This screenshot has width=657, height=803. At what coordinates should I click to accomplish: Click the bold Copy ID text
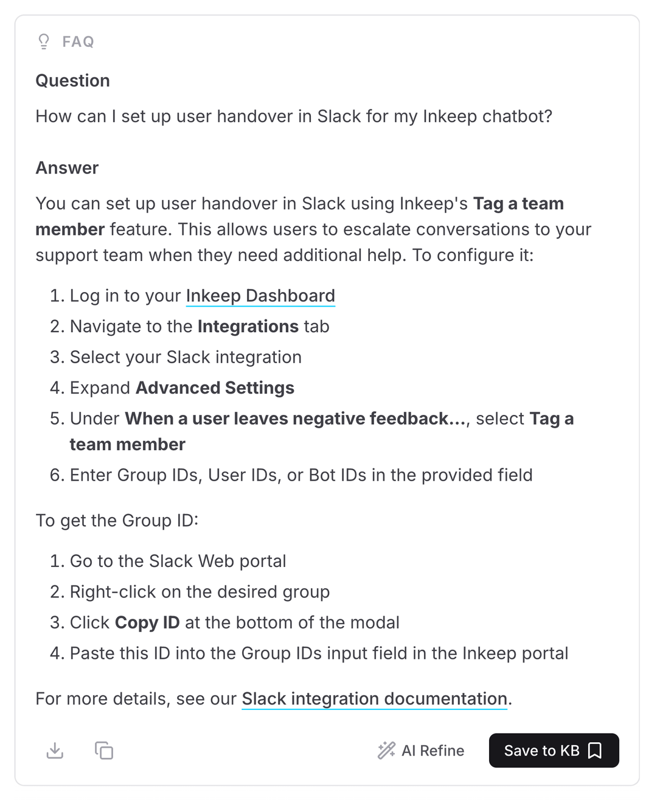coord(147,622)
